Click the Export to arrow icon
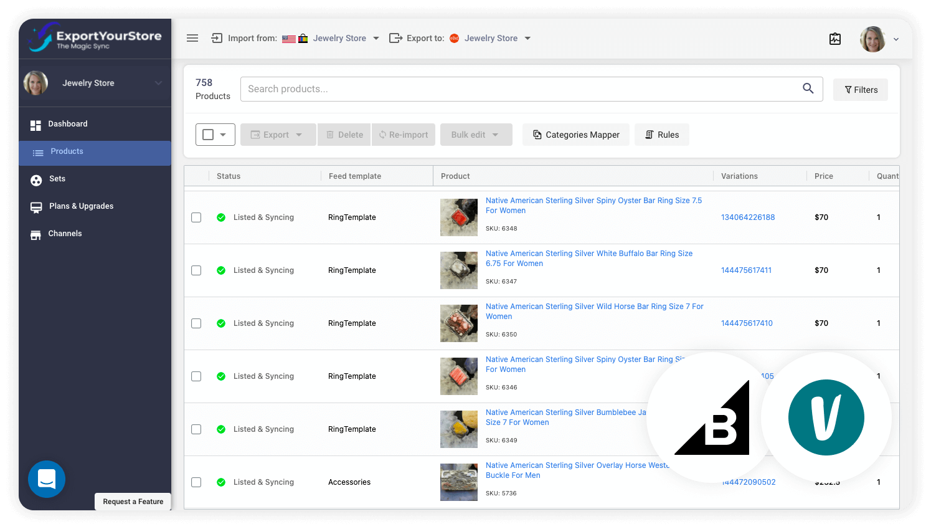Viewport: 931px width, 529px height. point(395,38)
